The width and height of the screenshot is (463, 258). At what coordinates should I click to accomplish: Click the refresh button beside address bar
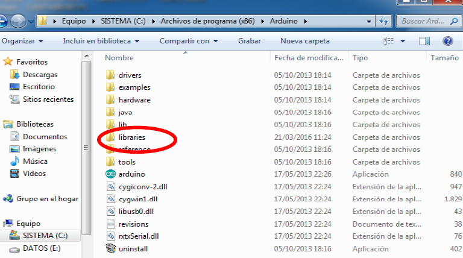(x=383, y=22)
